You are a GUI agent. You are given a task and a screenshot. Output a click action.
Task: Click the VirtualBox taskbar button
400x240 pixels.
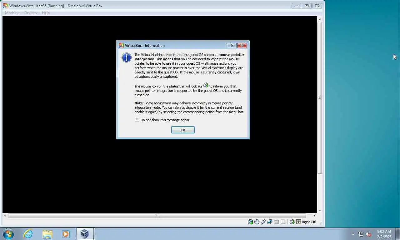85,234
